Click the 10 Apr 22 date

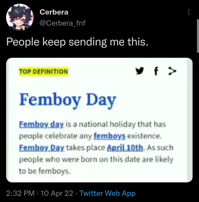point(57,193)
